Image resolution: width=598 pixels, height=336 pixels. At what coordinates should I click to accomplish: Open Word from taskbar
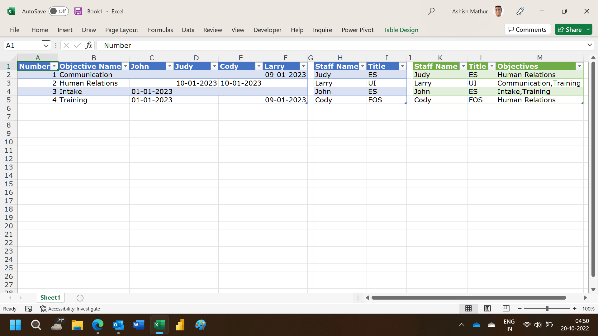[x=139, y=325]
